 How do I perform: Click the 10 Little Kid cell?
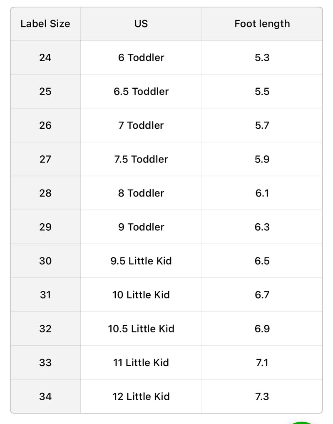[141, 295]
